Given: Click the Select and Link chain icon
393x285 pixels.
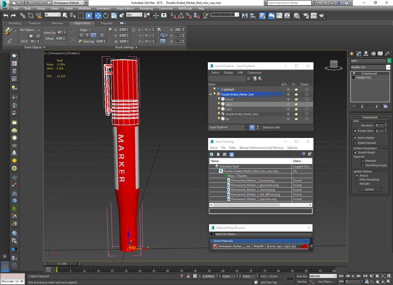Looking at the screenshot, I should pyautogui.click(x=23, y=16).
